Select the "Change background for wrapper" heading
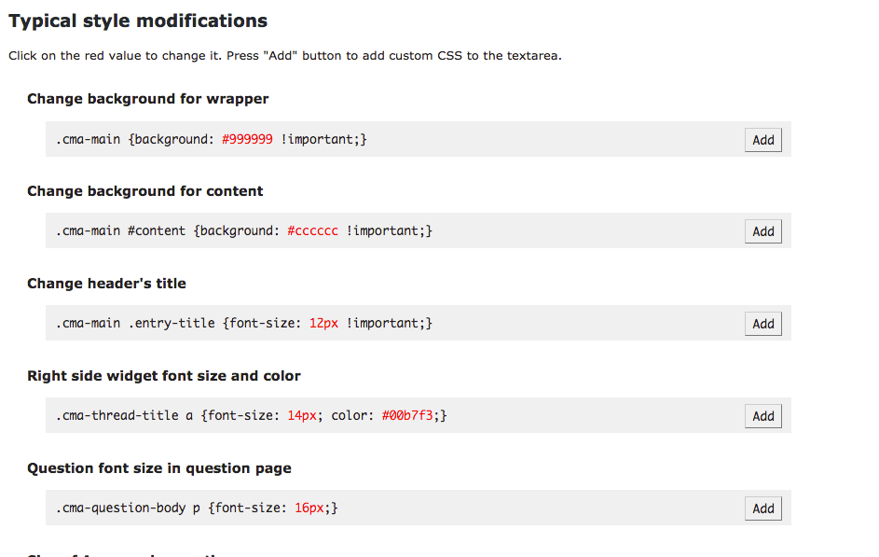879x557 pixels. pyautogui.click(x=147, y=99)
